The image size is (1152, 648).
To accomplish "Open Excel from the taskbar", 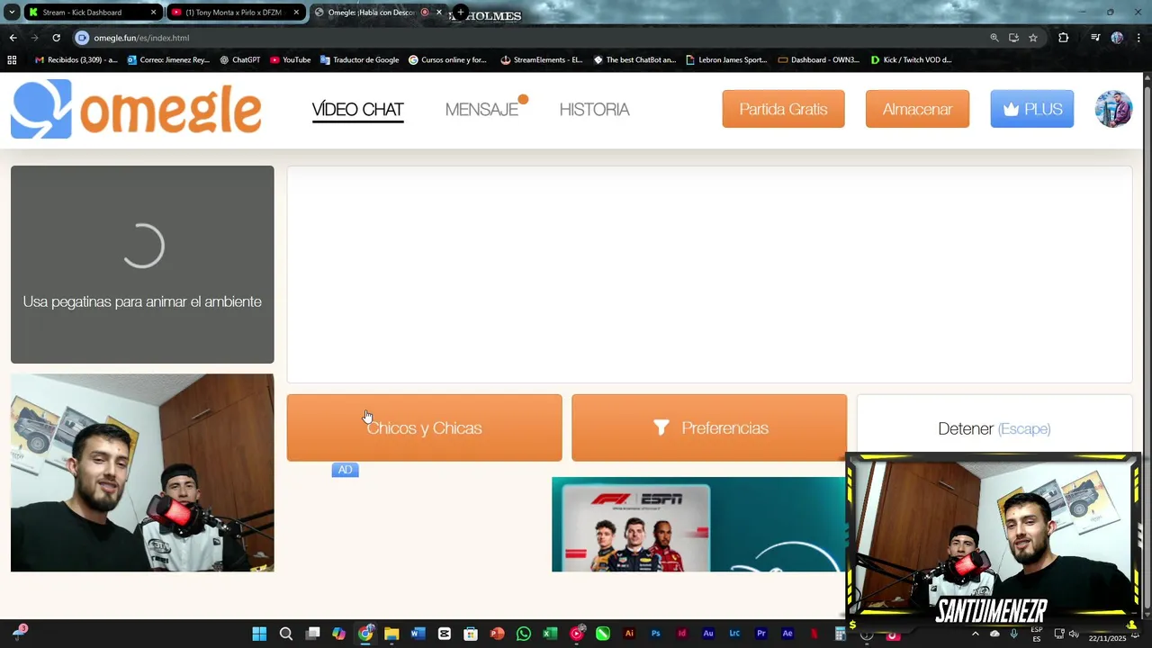I will tap(550, 634).
